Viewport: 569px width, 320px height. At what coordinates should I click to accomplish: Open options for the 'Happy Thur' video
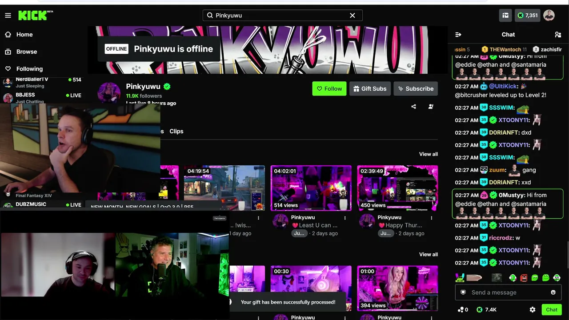(432, 218)
